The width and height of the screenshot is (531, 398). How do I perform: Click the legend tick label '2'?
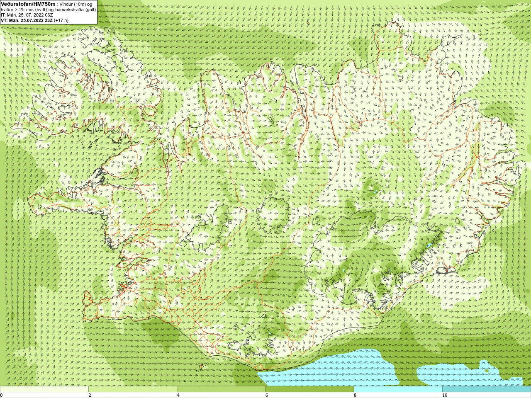(x=90, y=395)
